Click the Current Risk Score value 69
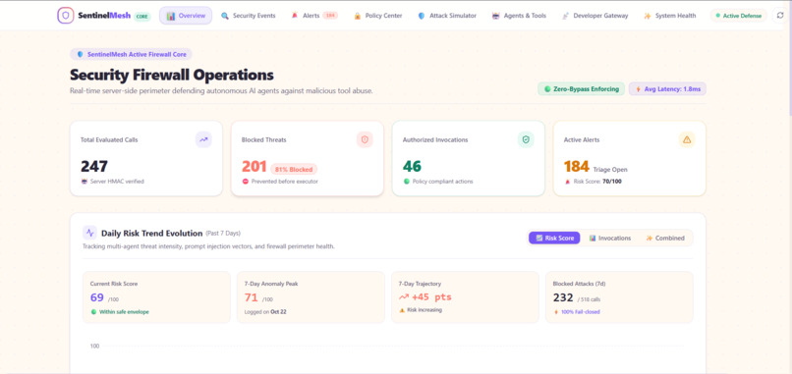 coord(97,297)
